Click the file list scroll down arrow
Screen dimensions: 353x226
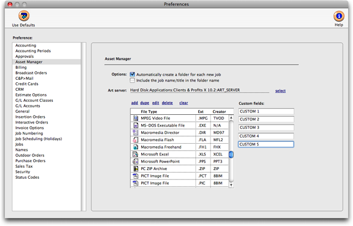pos(231,185)
